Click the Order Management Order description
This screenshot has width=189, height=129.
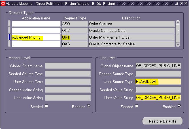click(x=131, y=37)
